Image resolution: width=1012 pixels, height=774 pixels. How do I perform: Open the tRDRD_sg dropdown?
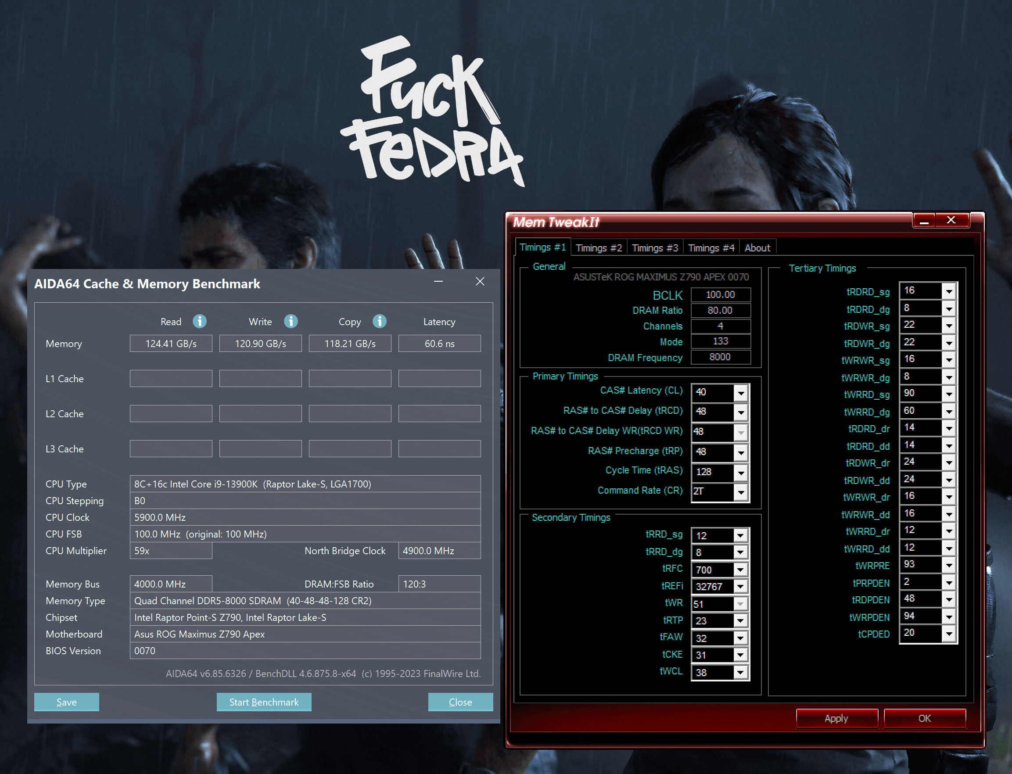click(949, 291)
